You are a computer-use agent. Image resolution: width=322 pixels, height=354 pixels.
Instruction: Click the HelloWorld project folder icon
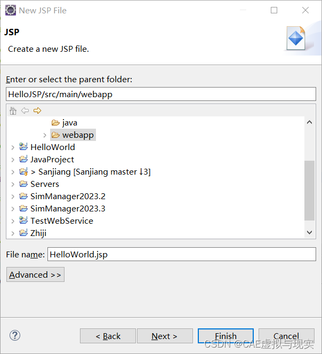23,147
